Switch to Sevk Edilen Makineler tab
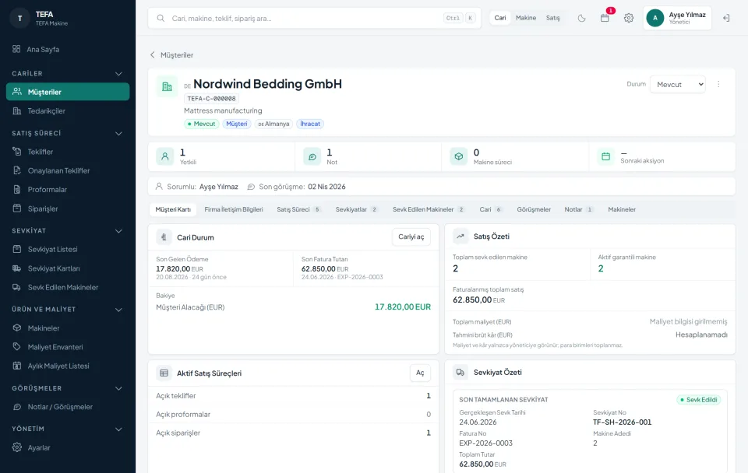The width and height of the screenshot is (748, 473). pos(429,209)
